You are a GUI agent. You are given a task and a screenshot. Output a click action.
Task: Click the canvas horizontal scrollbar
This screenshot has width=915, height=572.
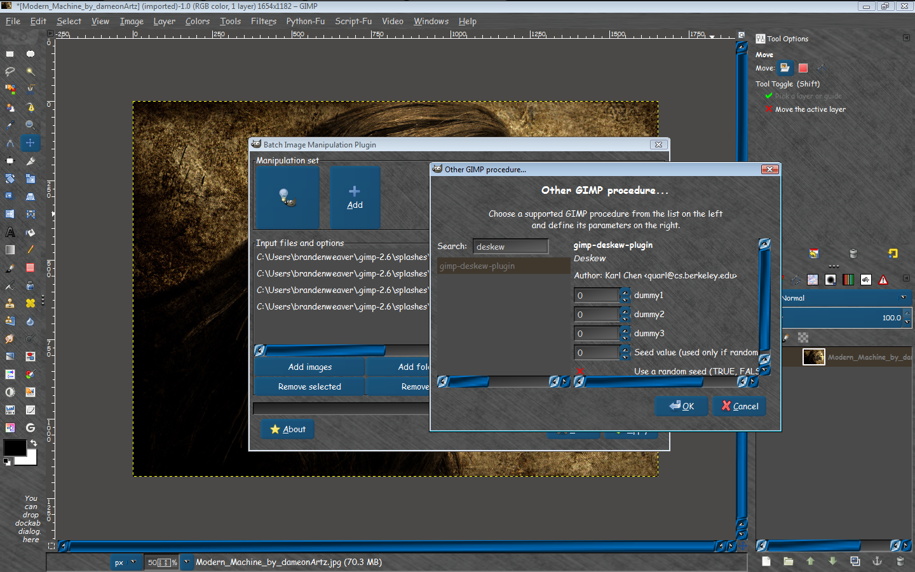[397, 545]
